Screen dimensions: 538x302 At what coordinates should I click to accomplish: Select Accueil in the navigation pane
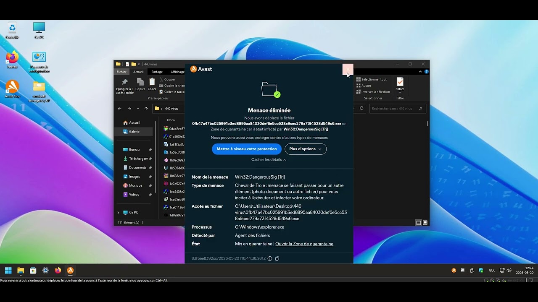pyautogui.click(x=134, y=123)
